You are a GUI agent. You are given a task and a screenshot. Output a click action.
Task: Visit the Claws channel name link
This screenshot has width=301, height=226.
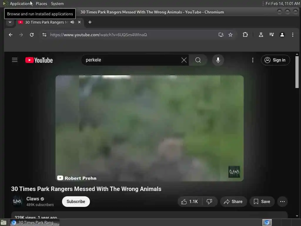(33, 199)
